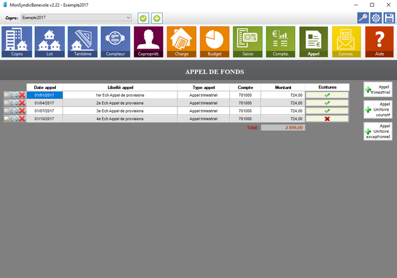Open the Copro module tile
The image size is (397, 278).
17,42
